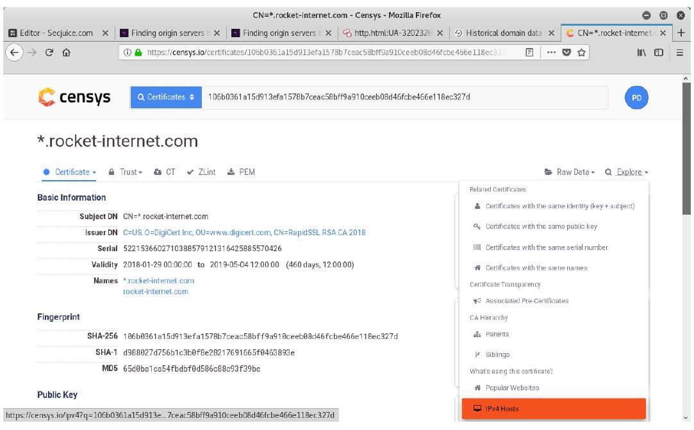The width and height of the screenshot is (694, 430).
Task: Open the browser home page
Action: click(67, 53)
